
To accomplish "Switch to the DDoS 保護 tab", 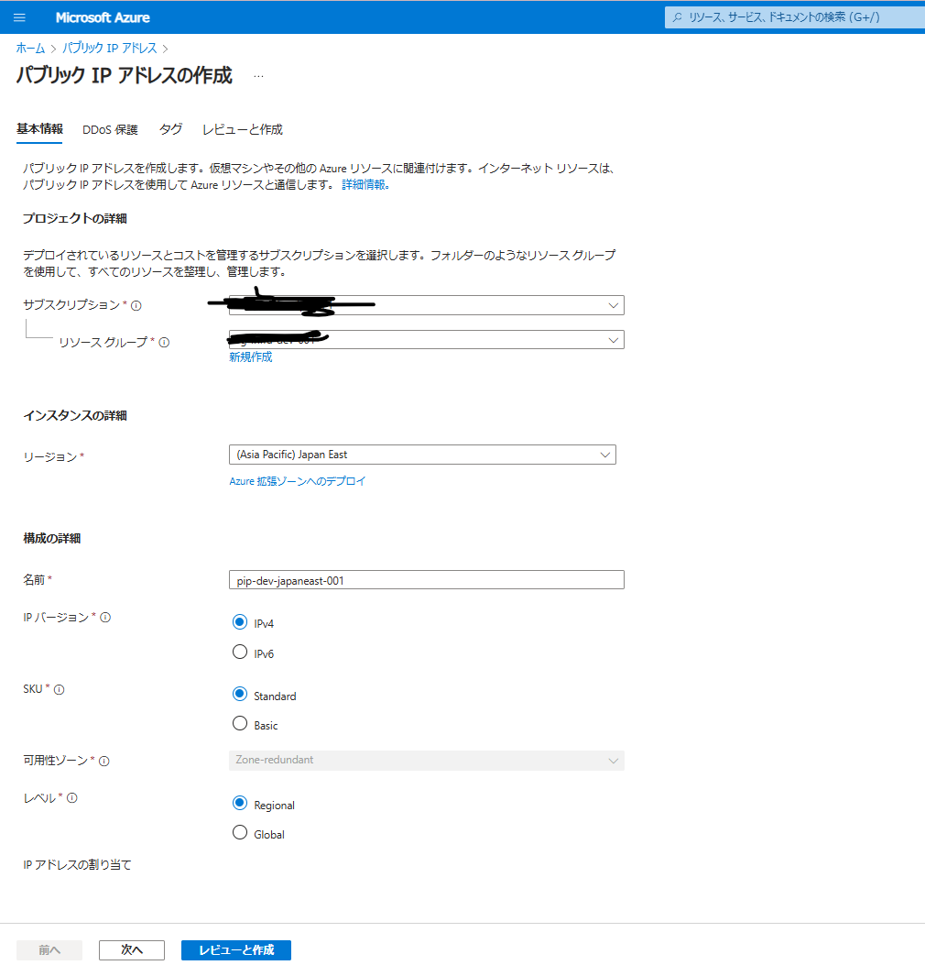I will tap(110, 129).
